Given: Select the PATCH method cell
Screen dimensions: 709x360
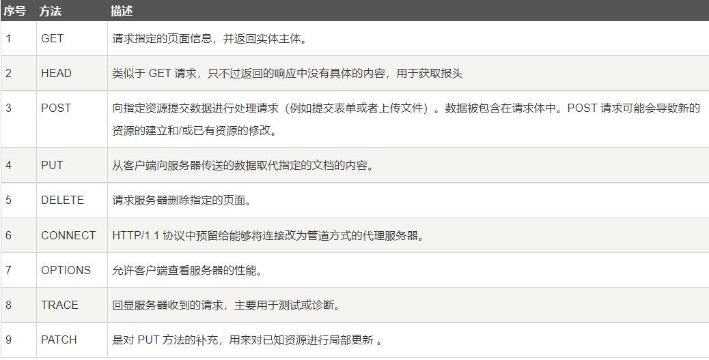Looking at the screenshot, I should tap(72, 340).
